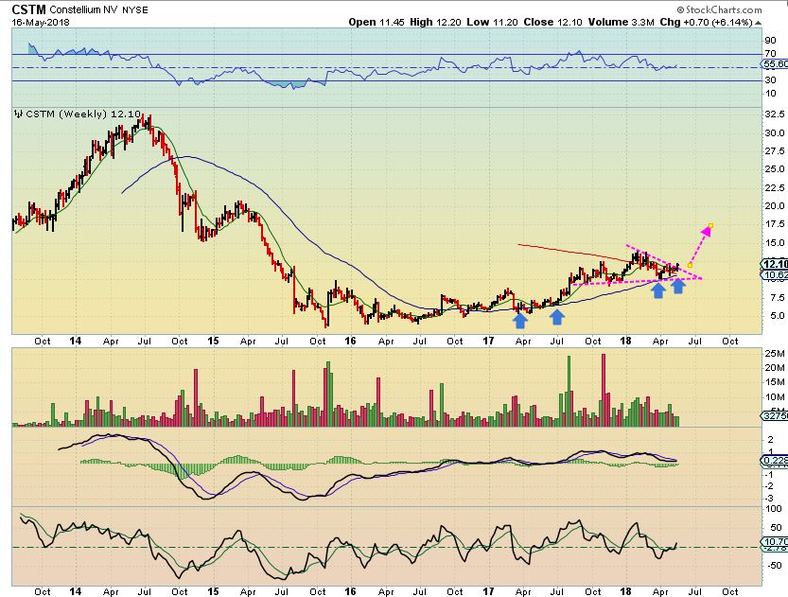788x597 pixels.
Task: Click the 32.5 price axis label
Action: tap(775, 114)
